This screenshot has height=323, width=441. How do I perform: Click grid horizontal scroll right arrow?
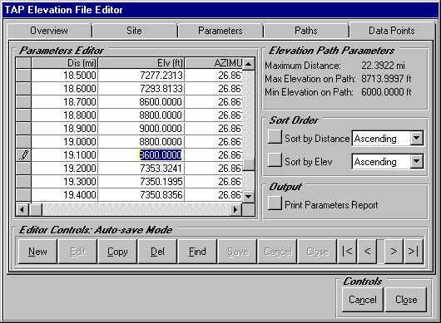pos(235,209)
